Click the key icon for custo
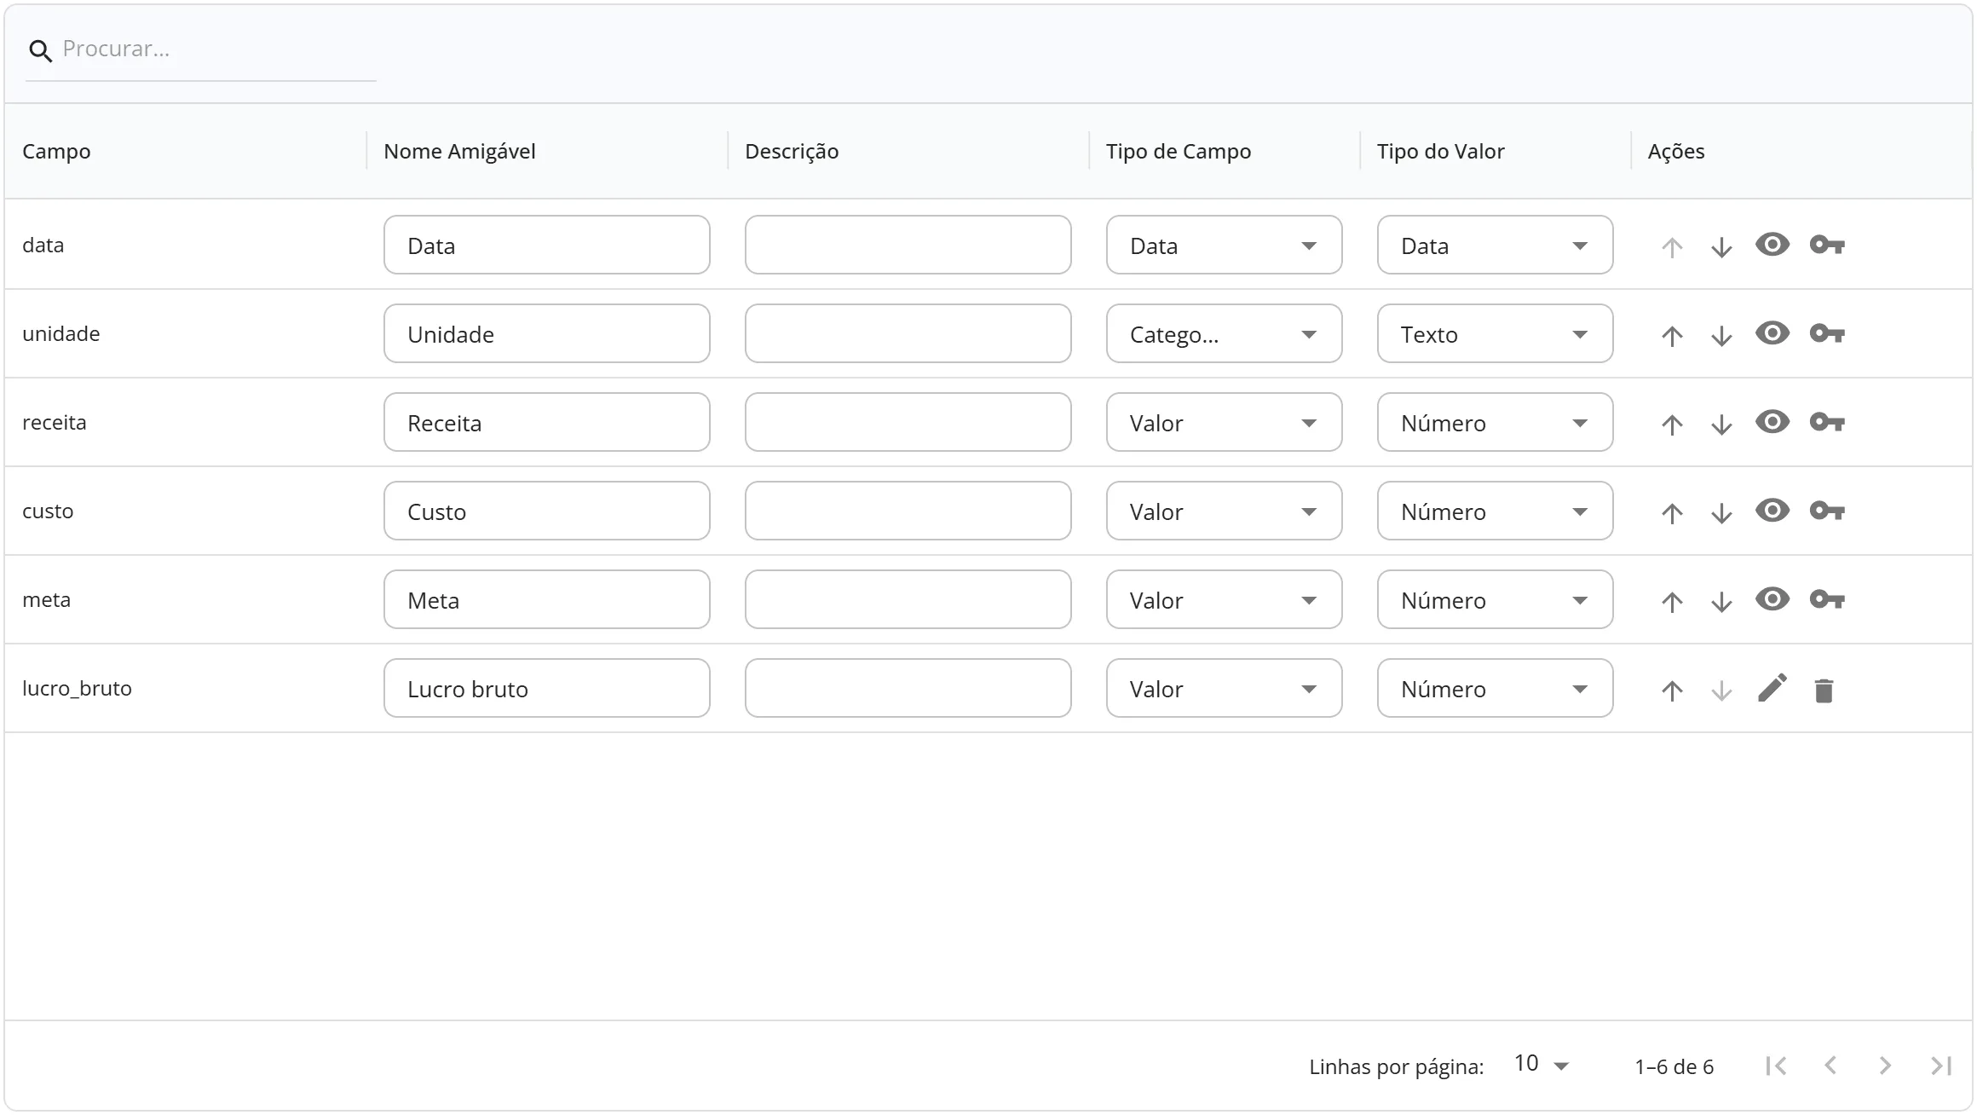This screenshot has width=1977, height=1115. tap(1827, 511)
